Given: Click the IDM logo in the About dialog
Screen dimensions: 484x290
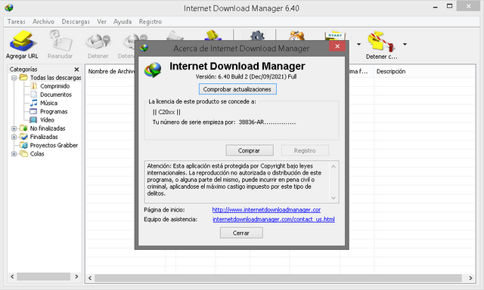Looking at the screenshot, I should tap(153, 69).
